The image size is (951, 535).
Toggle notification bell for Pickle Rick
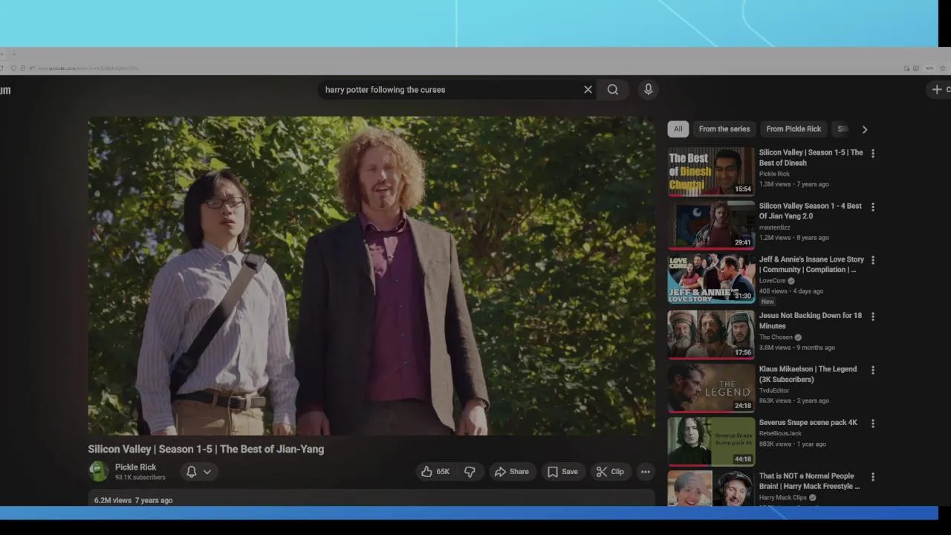(191, 472)
